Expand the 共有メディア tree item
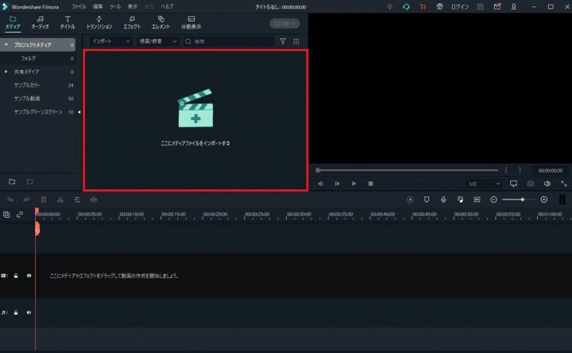The image size is (572, 353). pyautogui.click(x=6, y=72)
